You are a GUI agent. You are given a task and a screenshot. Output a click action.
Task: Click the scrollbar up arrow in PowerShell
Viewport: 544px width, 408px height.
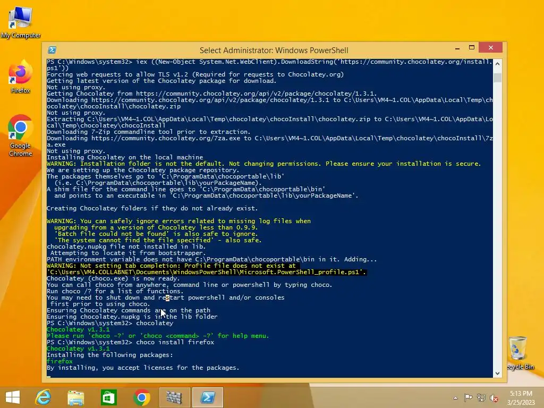[x=497, y=64]
